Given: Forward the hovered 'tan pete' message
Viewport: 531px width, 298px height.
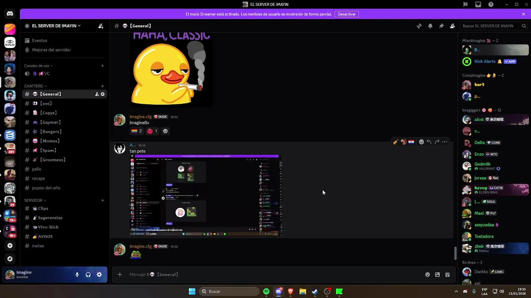Looking at the screenshot, I should point(437,142).
